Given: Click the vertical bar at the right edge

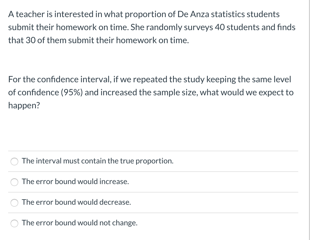Looking at the screenshot, I should [x=309, y=119].
